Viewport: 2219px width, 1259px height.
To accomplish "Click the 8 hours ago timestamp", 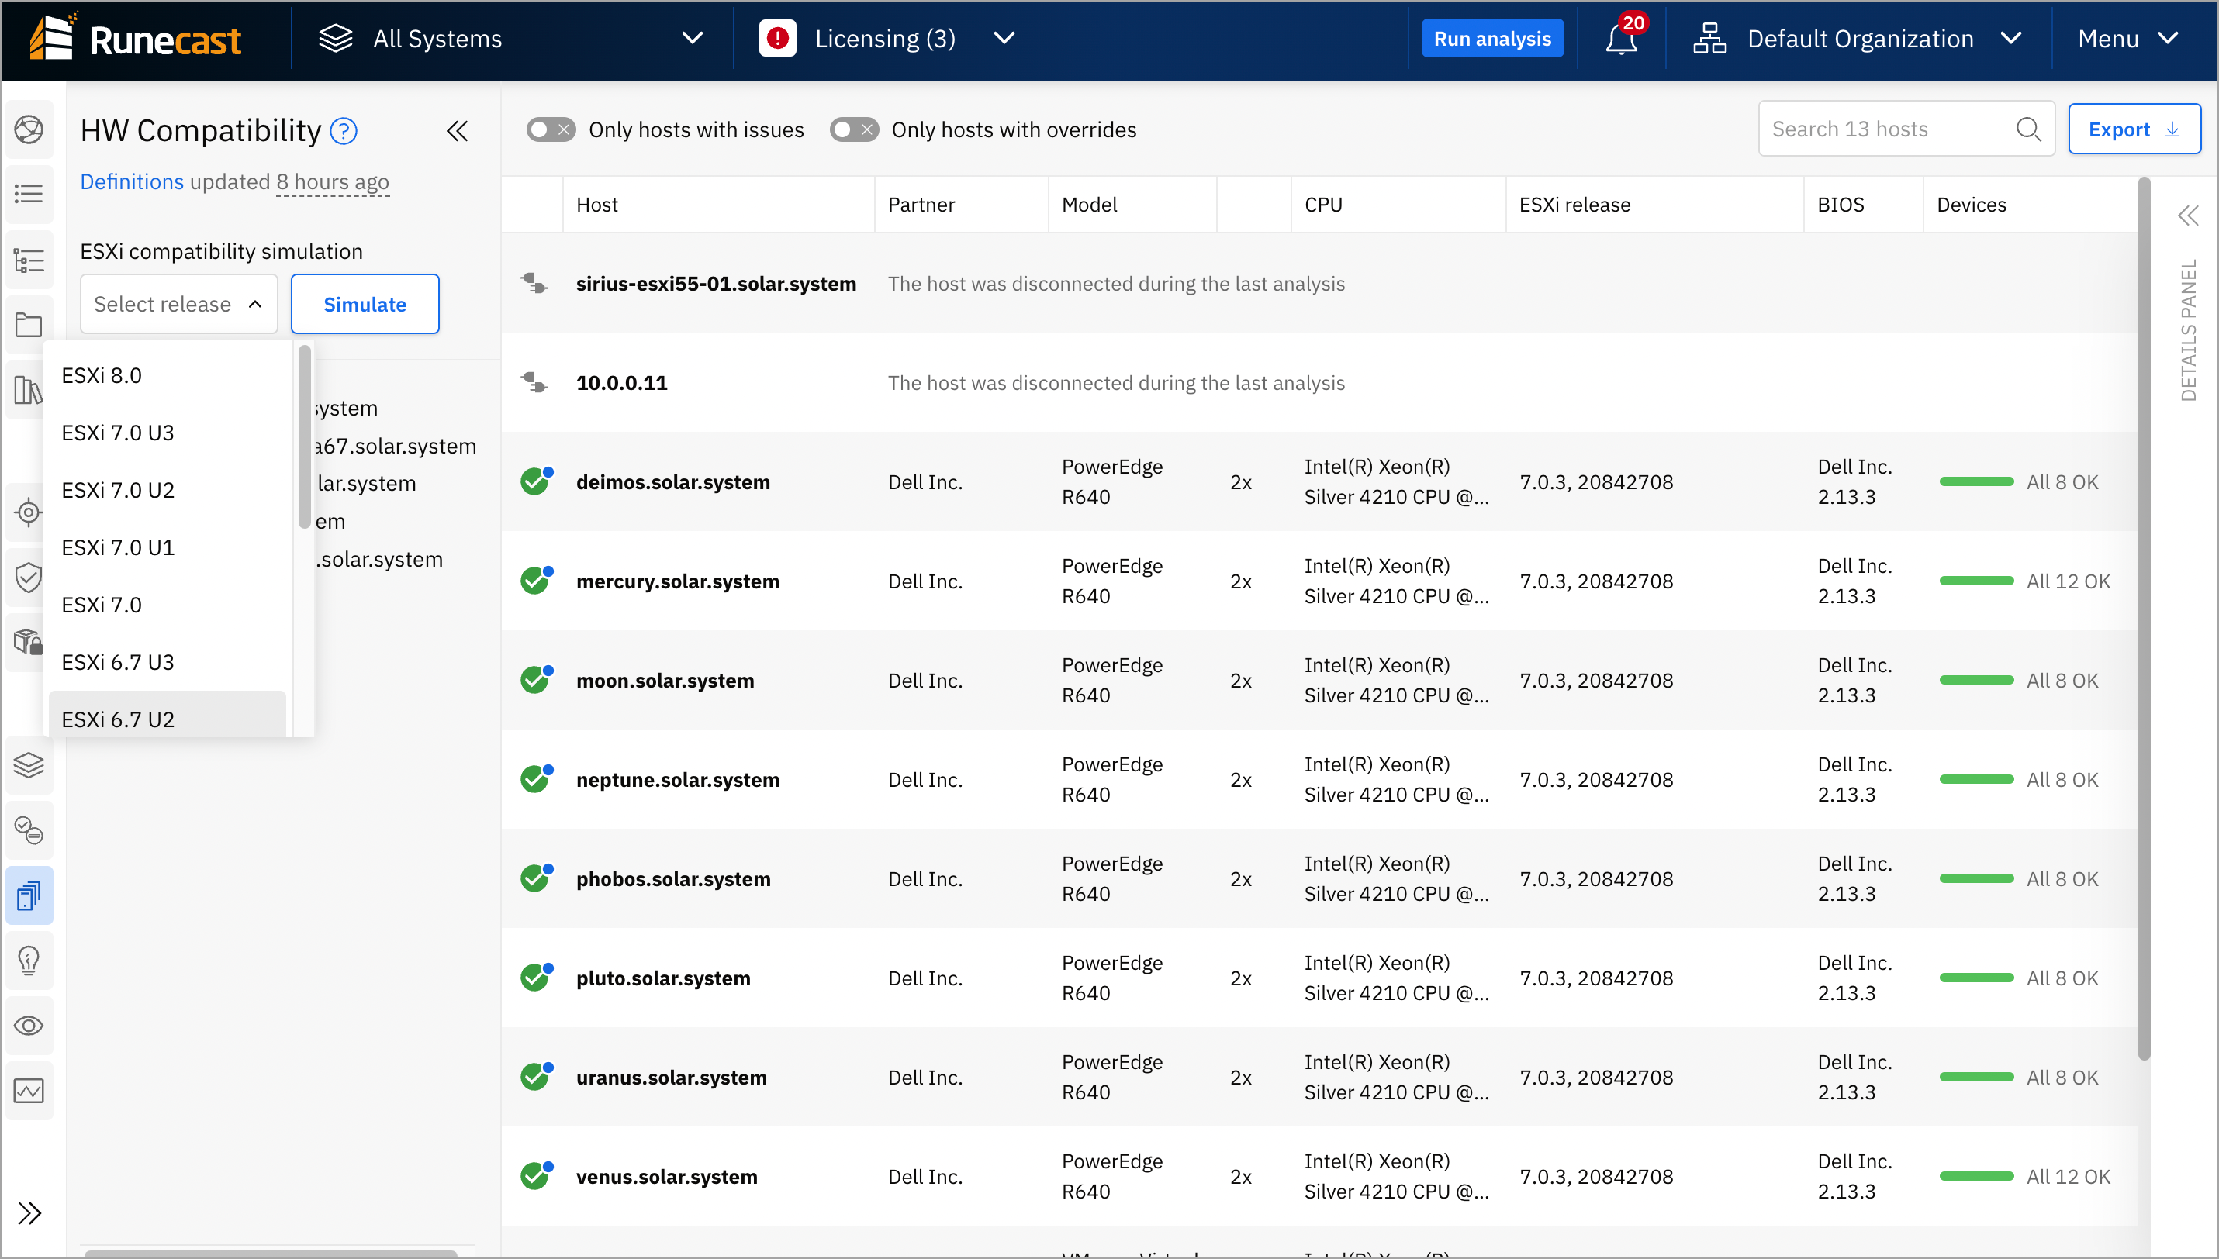I will tap(332, 181).
